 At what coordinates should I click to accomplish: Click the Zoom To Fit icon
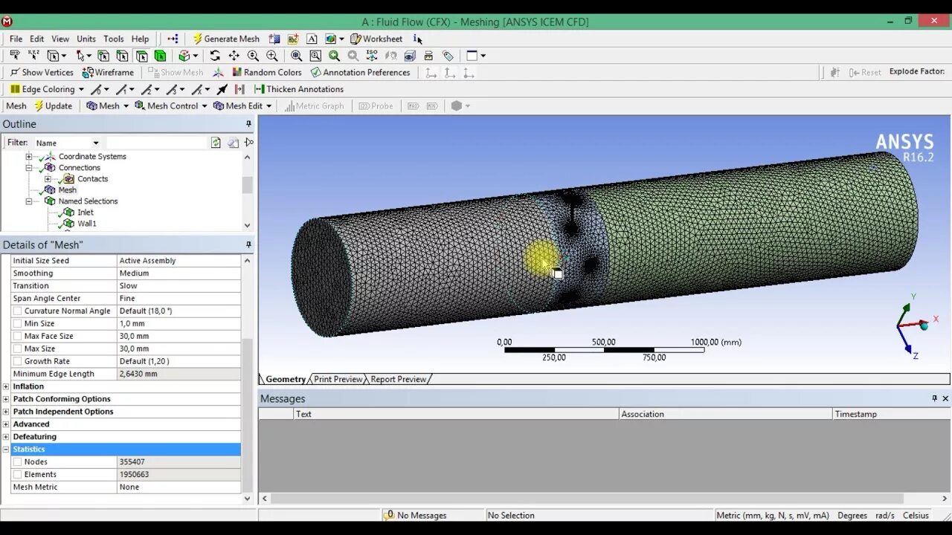coord(296,56)
